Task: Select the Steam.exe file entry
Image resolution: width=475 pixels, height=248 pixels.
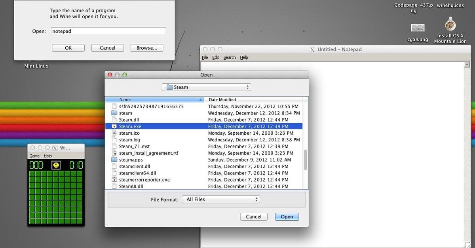Action: [x=129, y=126]
